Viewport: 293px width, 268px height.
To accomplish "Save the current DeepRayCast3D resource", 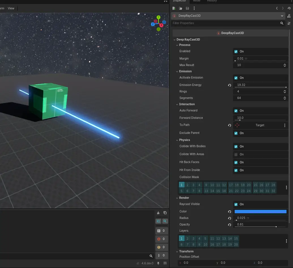I will [187, 8].
